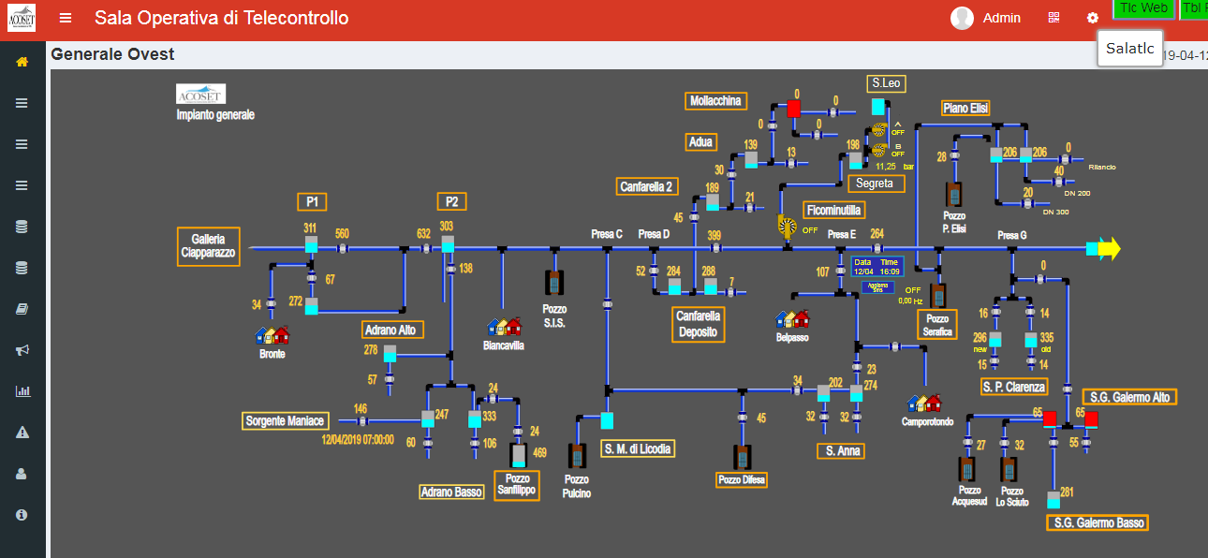Open the Sorgente Maniace station
Image resolution: width=1208 pixels, height=558 pixels.
click(x=285, y=420)
